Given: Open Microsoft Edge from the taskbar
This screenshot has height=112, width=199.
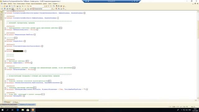Looking at the screenshot, I should coord(18,110).
